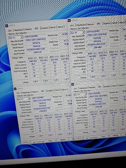Click the Tools button in the Slot #3 window
126x168 pixels.
click(x=50, y=141)
